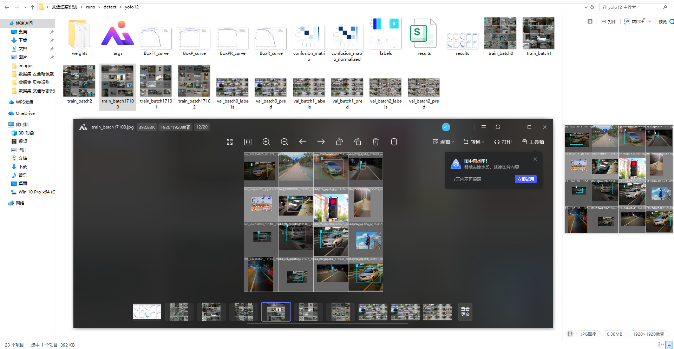Zoom out of the image
674x349 pixels.
tap(284, 142)
